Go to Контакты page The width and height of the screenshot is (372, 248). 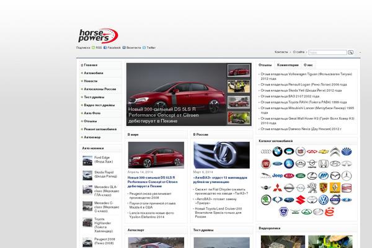281,52
